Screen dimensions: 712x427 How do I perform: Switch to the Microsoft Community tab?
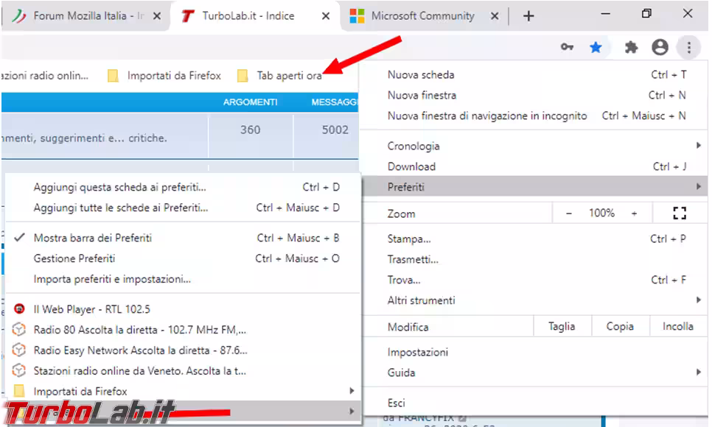(422, 16)
